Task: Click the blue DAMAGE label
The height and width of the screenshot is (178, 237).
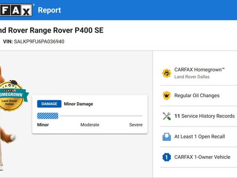Action: pyautogui.click(x=49, y=104)
